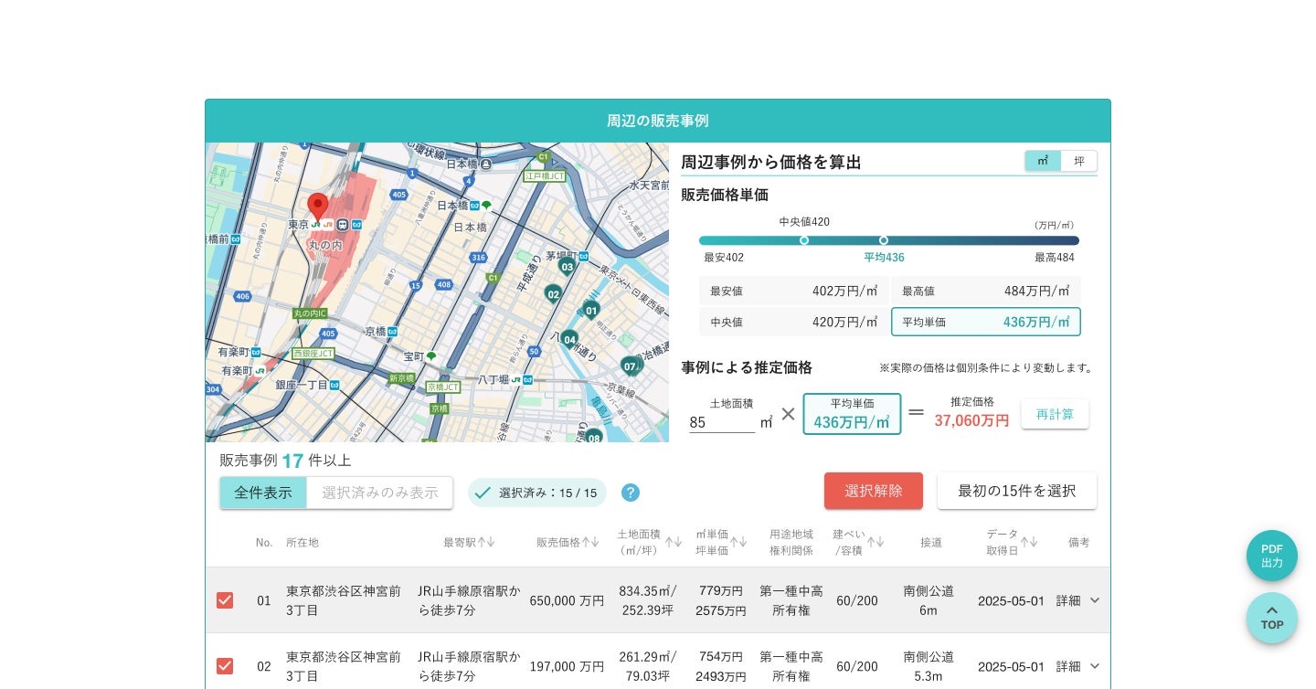The height and width of the screenshot is (689, 1316).
Task: Click map marker 03 near 茅場町
Action: 567,266
